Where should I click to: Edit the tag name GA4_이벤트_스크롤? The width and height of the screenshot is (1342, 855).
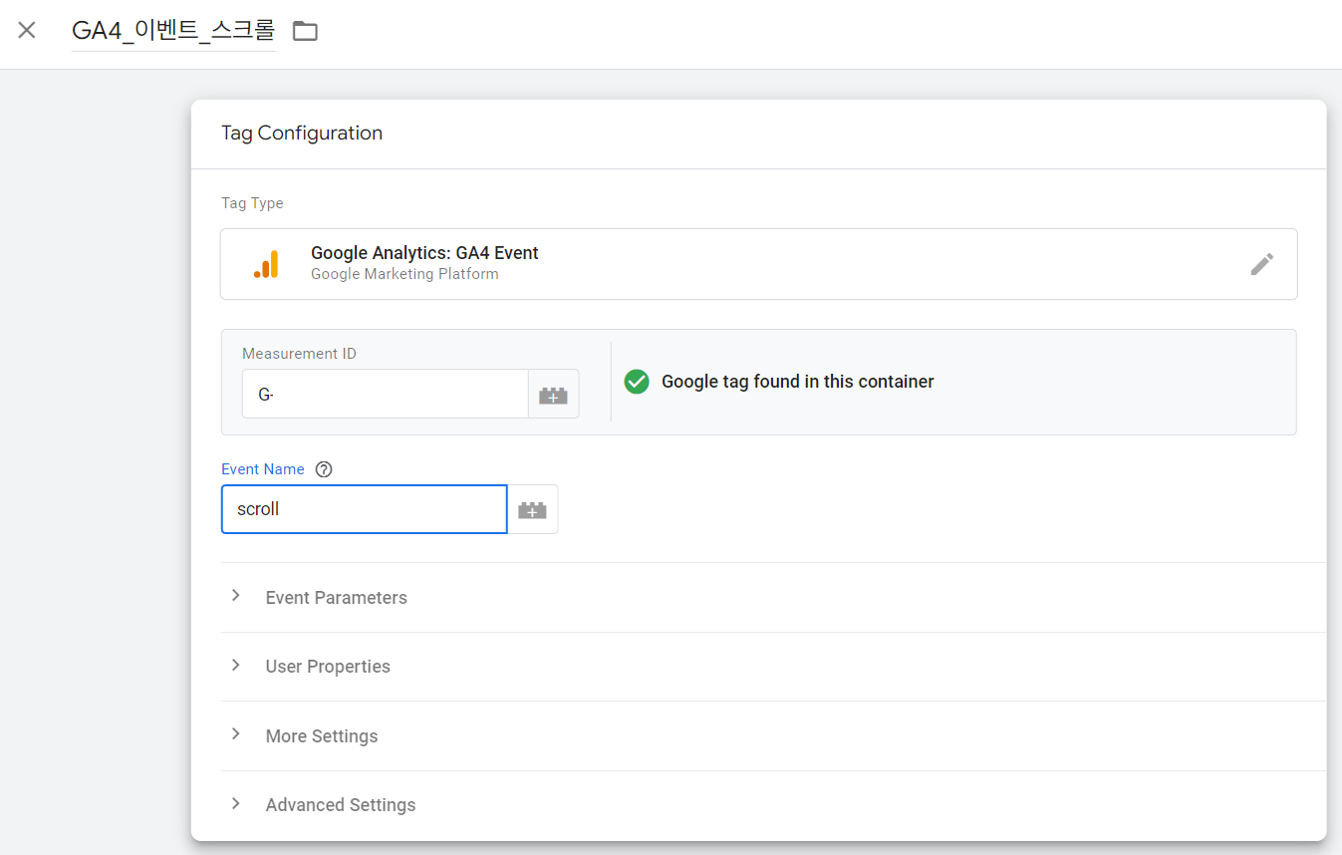[x=173, y=31]
